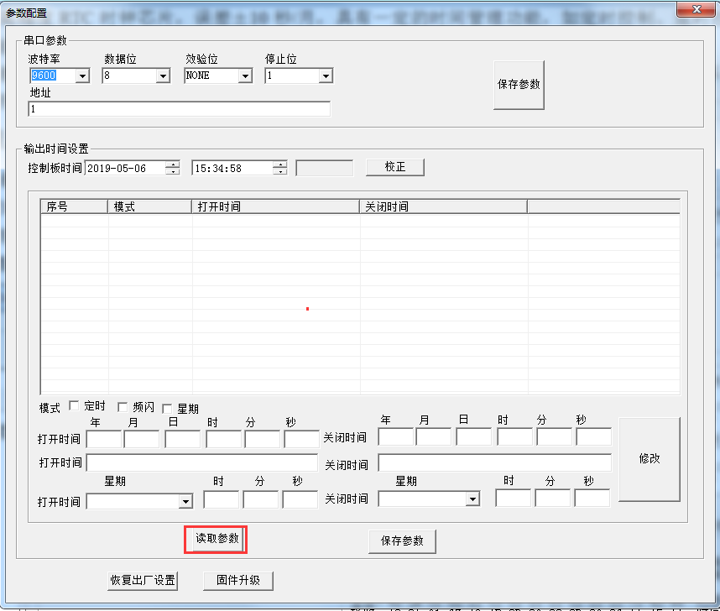Click the 地址 address input field

[x=179, y=109]
